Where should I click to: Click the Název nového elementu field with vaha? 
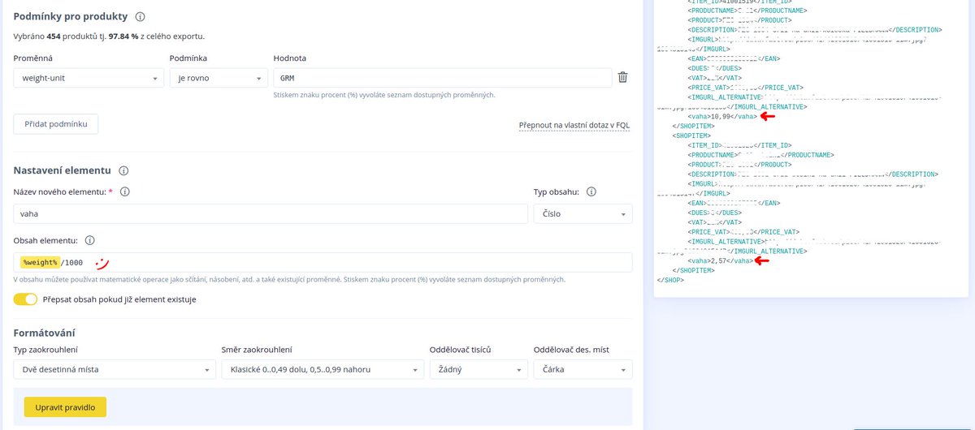[271, 214]
